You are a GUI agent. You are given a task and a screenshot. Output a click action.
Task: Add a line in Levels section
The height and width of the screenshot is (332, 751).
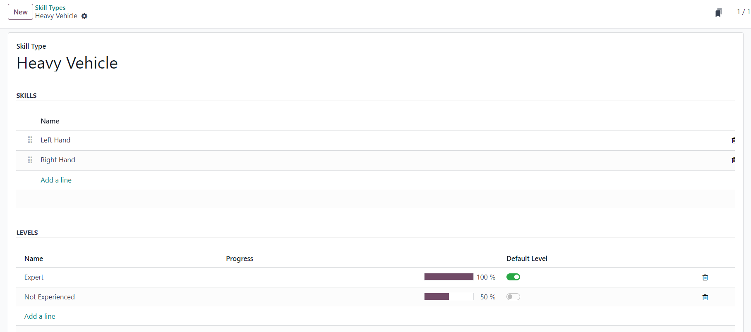point(40,316)
